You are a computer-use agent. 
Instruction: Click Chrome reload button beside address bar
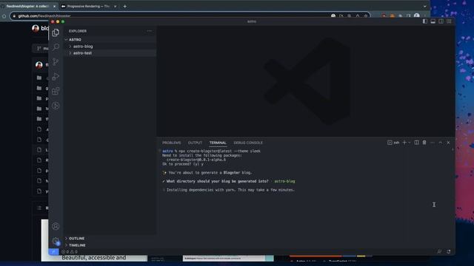coord(4,16)
